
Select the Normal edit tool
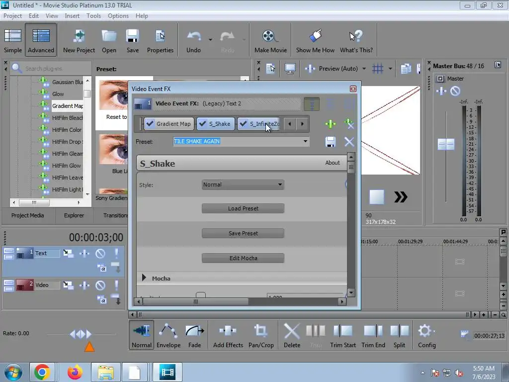(142, 335)
